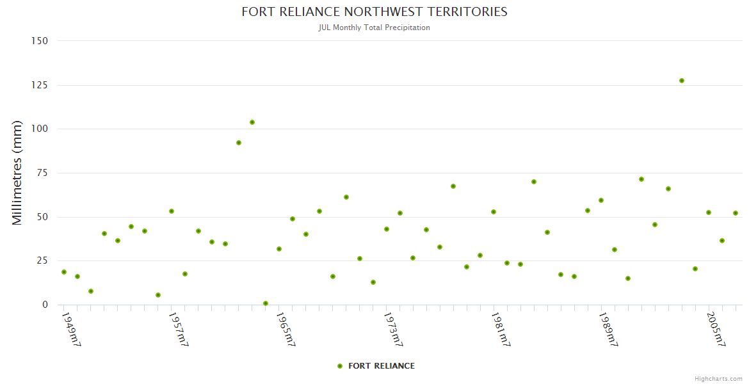Click the Millimetres (mm) y-axis title
Screen dimensions: 749x384
(x=17, y=173)
